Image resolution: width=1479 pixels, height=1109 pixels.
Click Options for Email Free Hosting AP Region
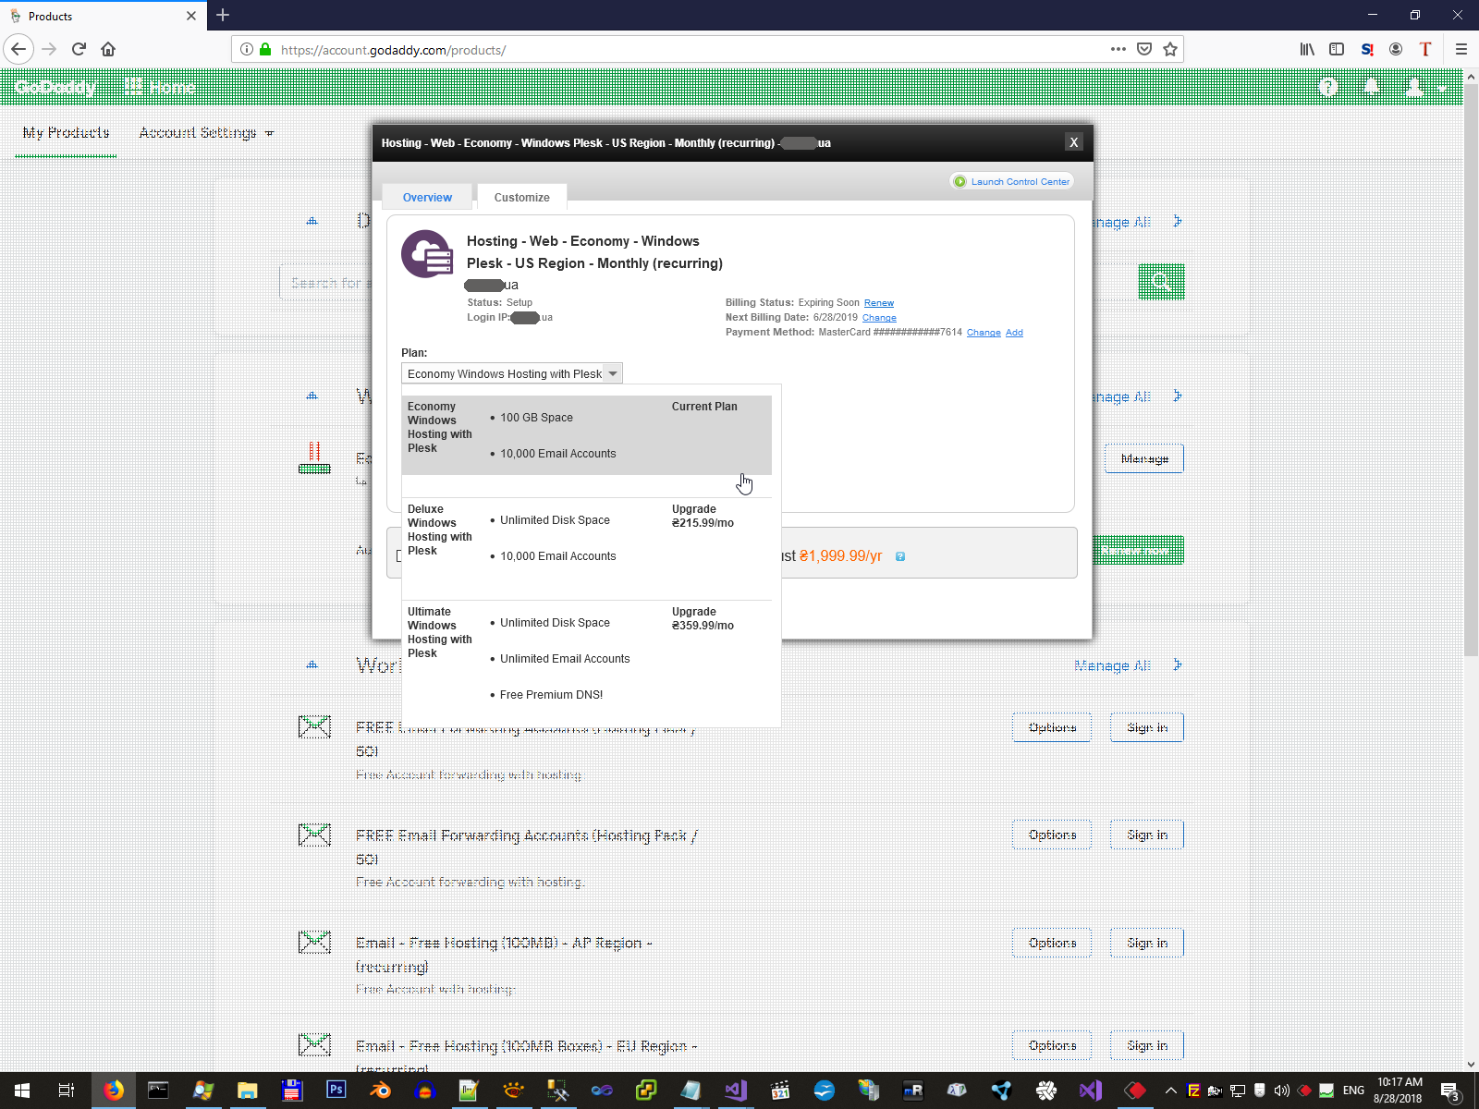pos(1052,943)
